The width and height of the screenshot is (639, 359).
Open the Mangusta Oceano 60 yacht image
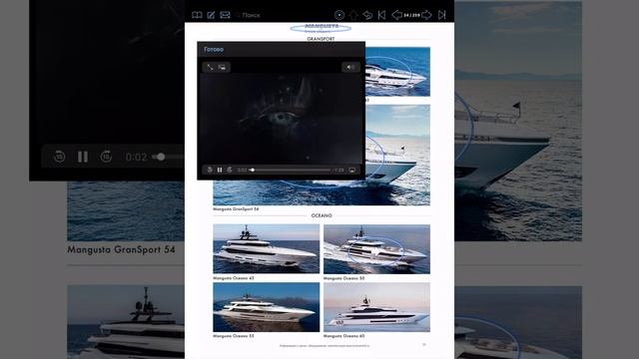pos(376,307)
